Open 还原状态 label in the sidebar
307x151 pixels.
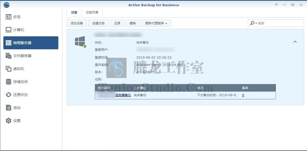(20, 95)
